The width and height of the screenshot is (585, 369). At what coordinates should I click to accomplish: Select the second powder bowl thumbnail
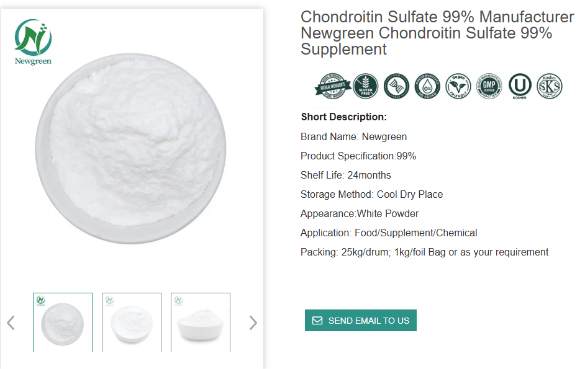click(x=132, y=322)
